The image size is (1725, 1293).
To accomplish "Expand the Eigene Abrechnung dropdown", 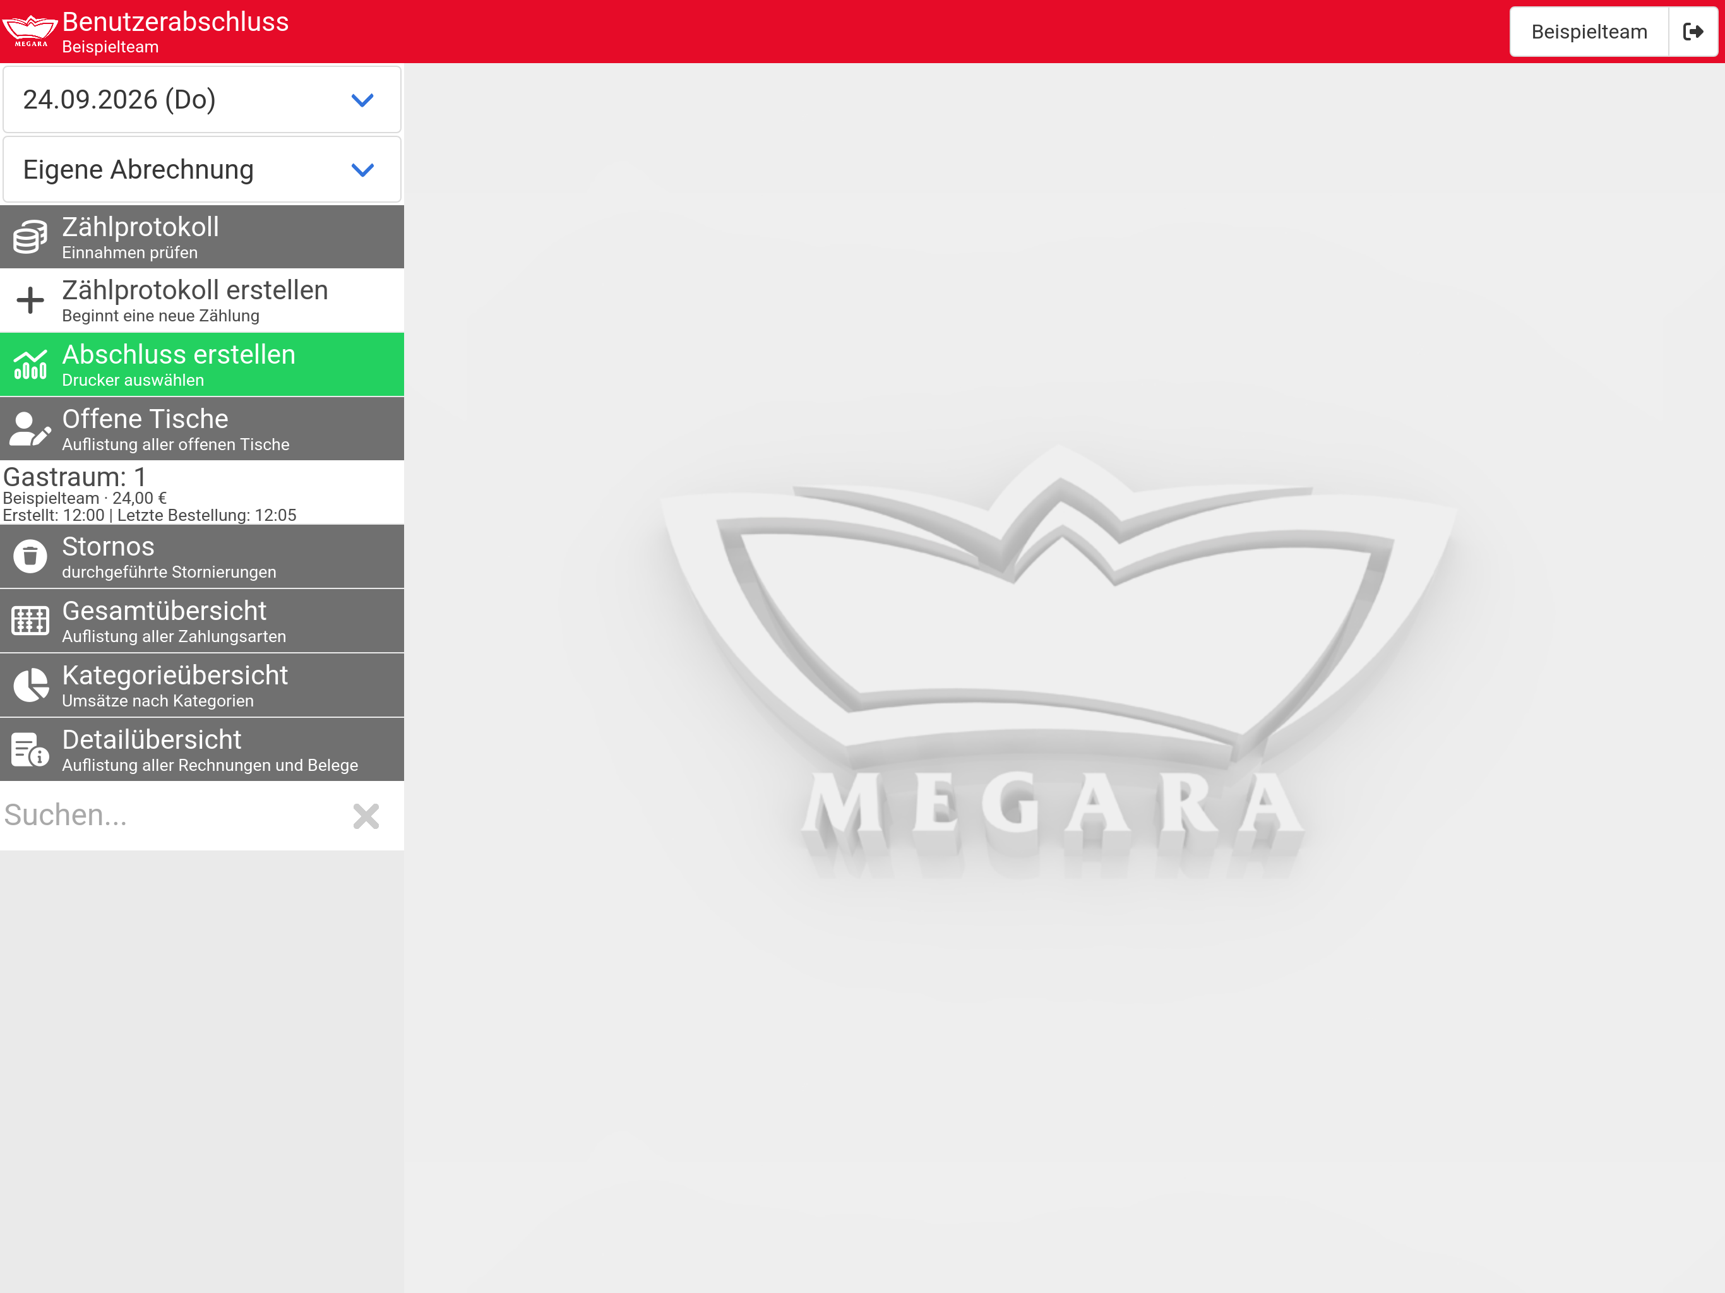I will click(x=202, y=169).
